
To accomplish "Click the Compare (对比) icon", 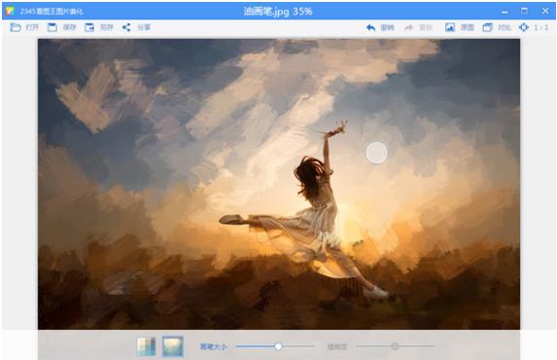I will coord(487,27).
